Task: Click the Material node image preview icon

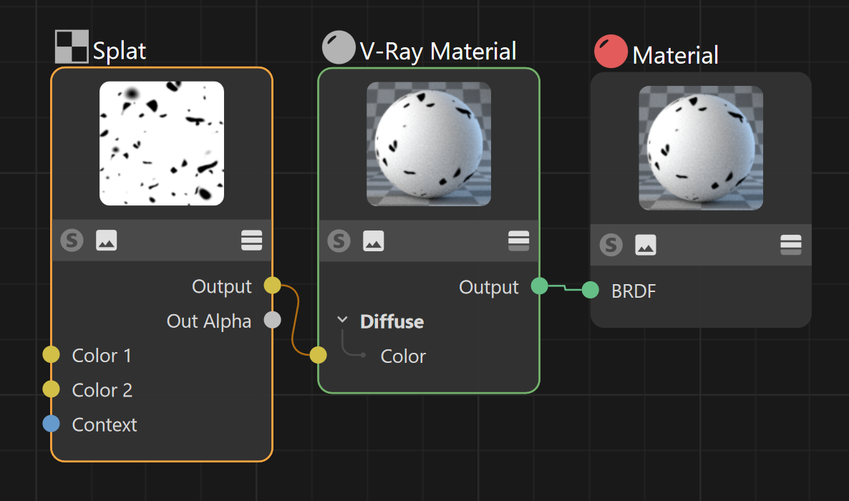Action: [x=646, y=245]
